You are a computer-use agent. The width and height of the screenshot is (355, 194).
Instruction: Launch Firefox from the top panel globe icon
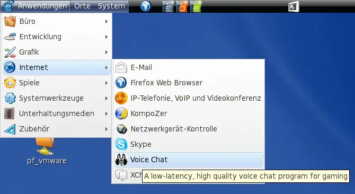click(146, 6)
